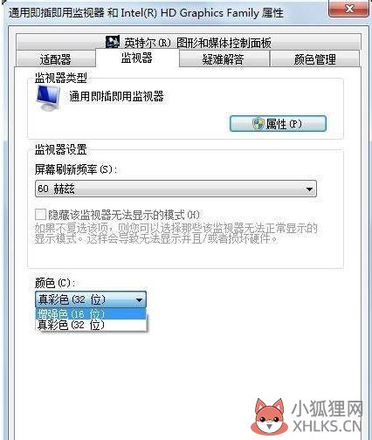Choose 真彩色 (32 位) list option
The image size is (372, 440).
91,325
